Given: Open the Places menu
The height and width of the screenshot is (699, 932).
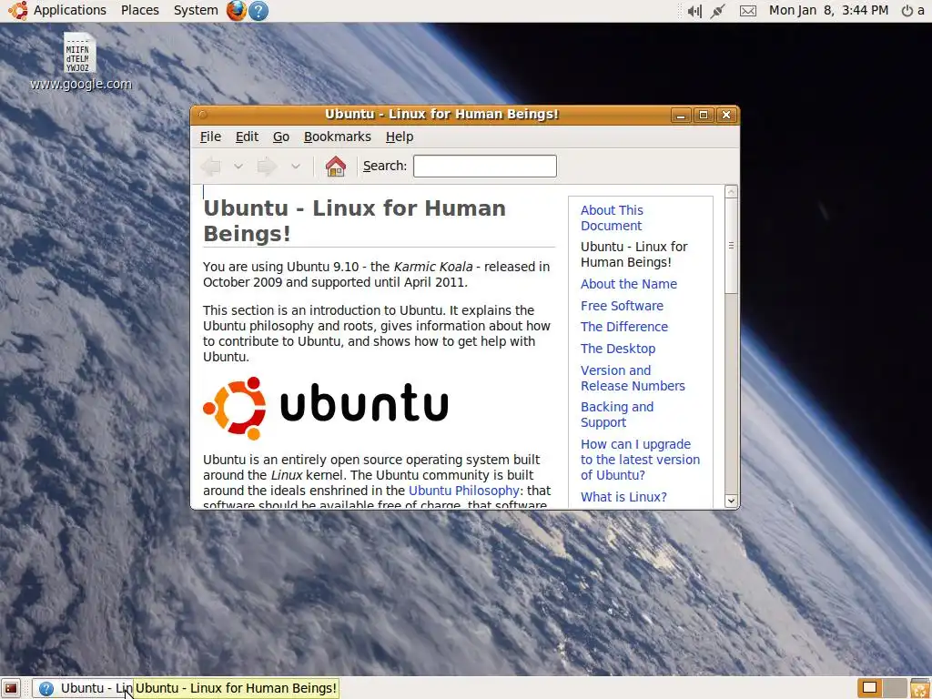Looking at the screenshot, I should pyautogui.click(x=139, y=10).
